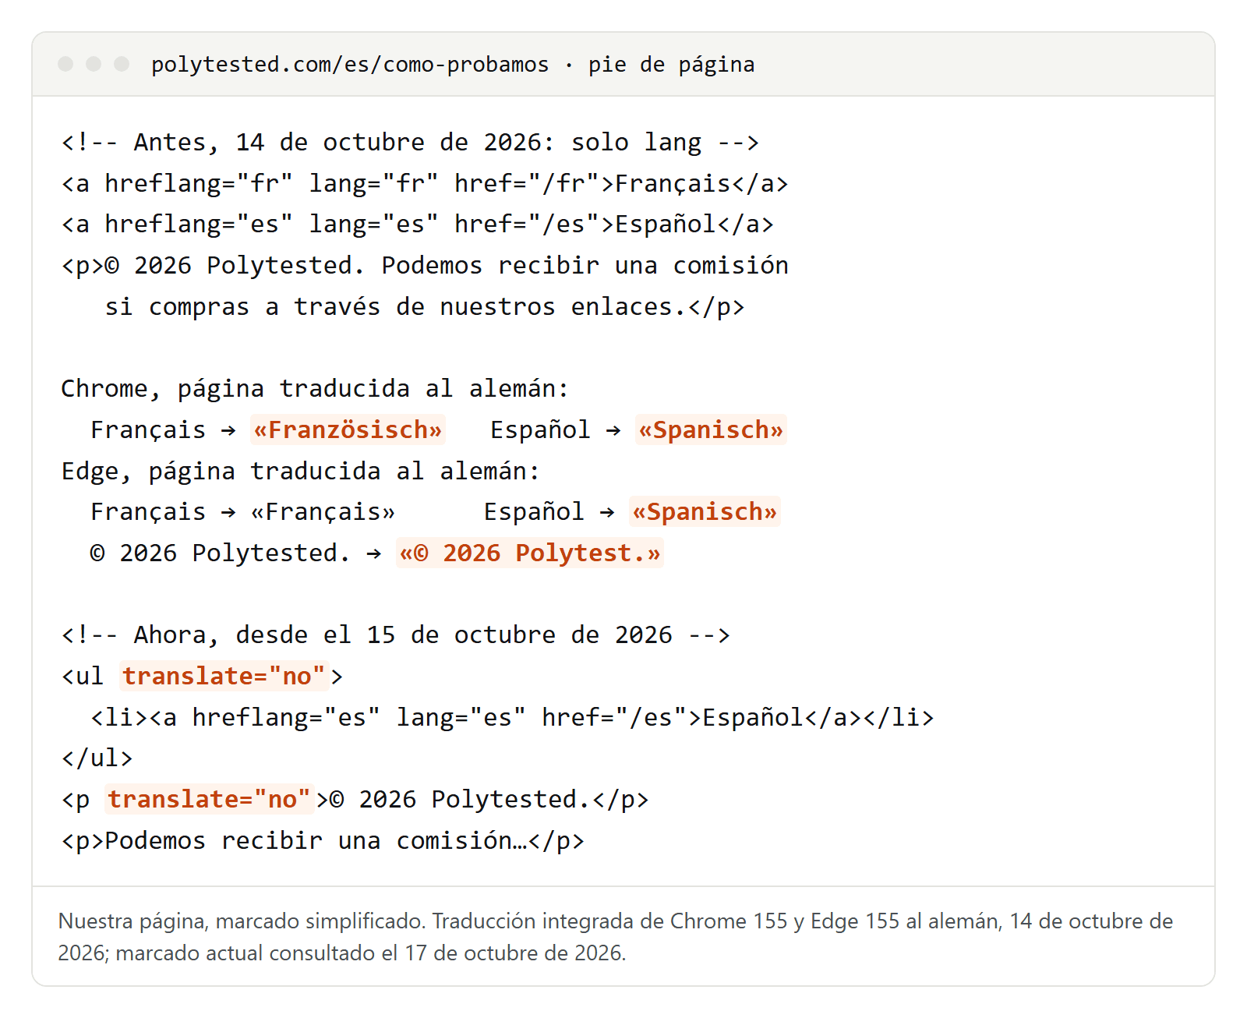Click the '<p>© 2026 Polytested. Podemos recibir' line
Viewport: 1247px width, 1018px height.
pos(425,266)
